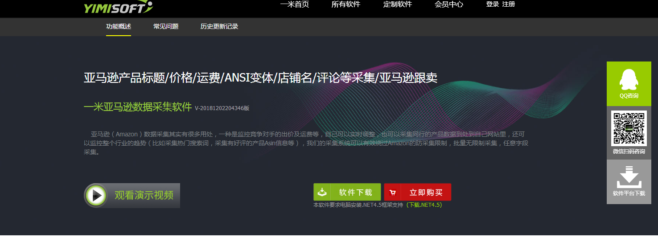658x242 pixels.
Task: Click the 软件下载 button text
Action: (356, 193)
